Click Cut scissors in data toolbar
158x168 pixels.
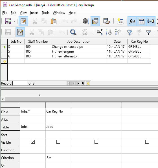pyautogui.click(x=32, y=32)
